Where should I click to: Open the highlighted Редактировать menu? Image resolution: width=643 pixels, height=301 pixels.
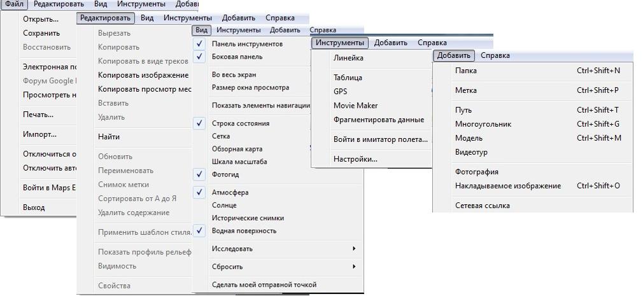[x=106, y=18]
